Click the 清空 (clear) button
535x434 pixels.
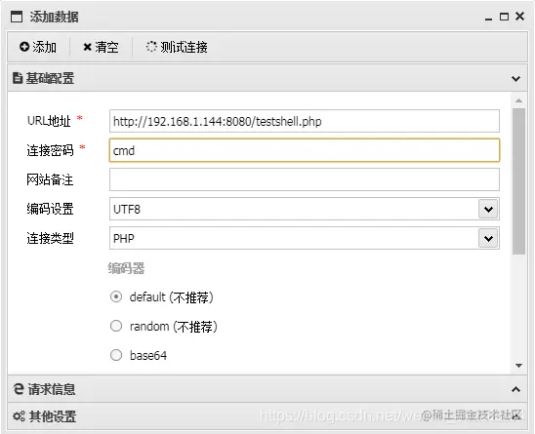(101, 47)
